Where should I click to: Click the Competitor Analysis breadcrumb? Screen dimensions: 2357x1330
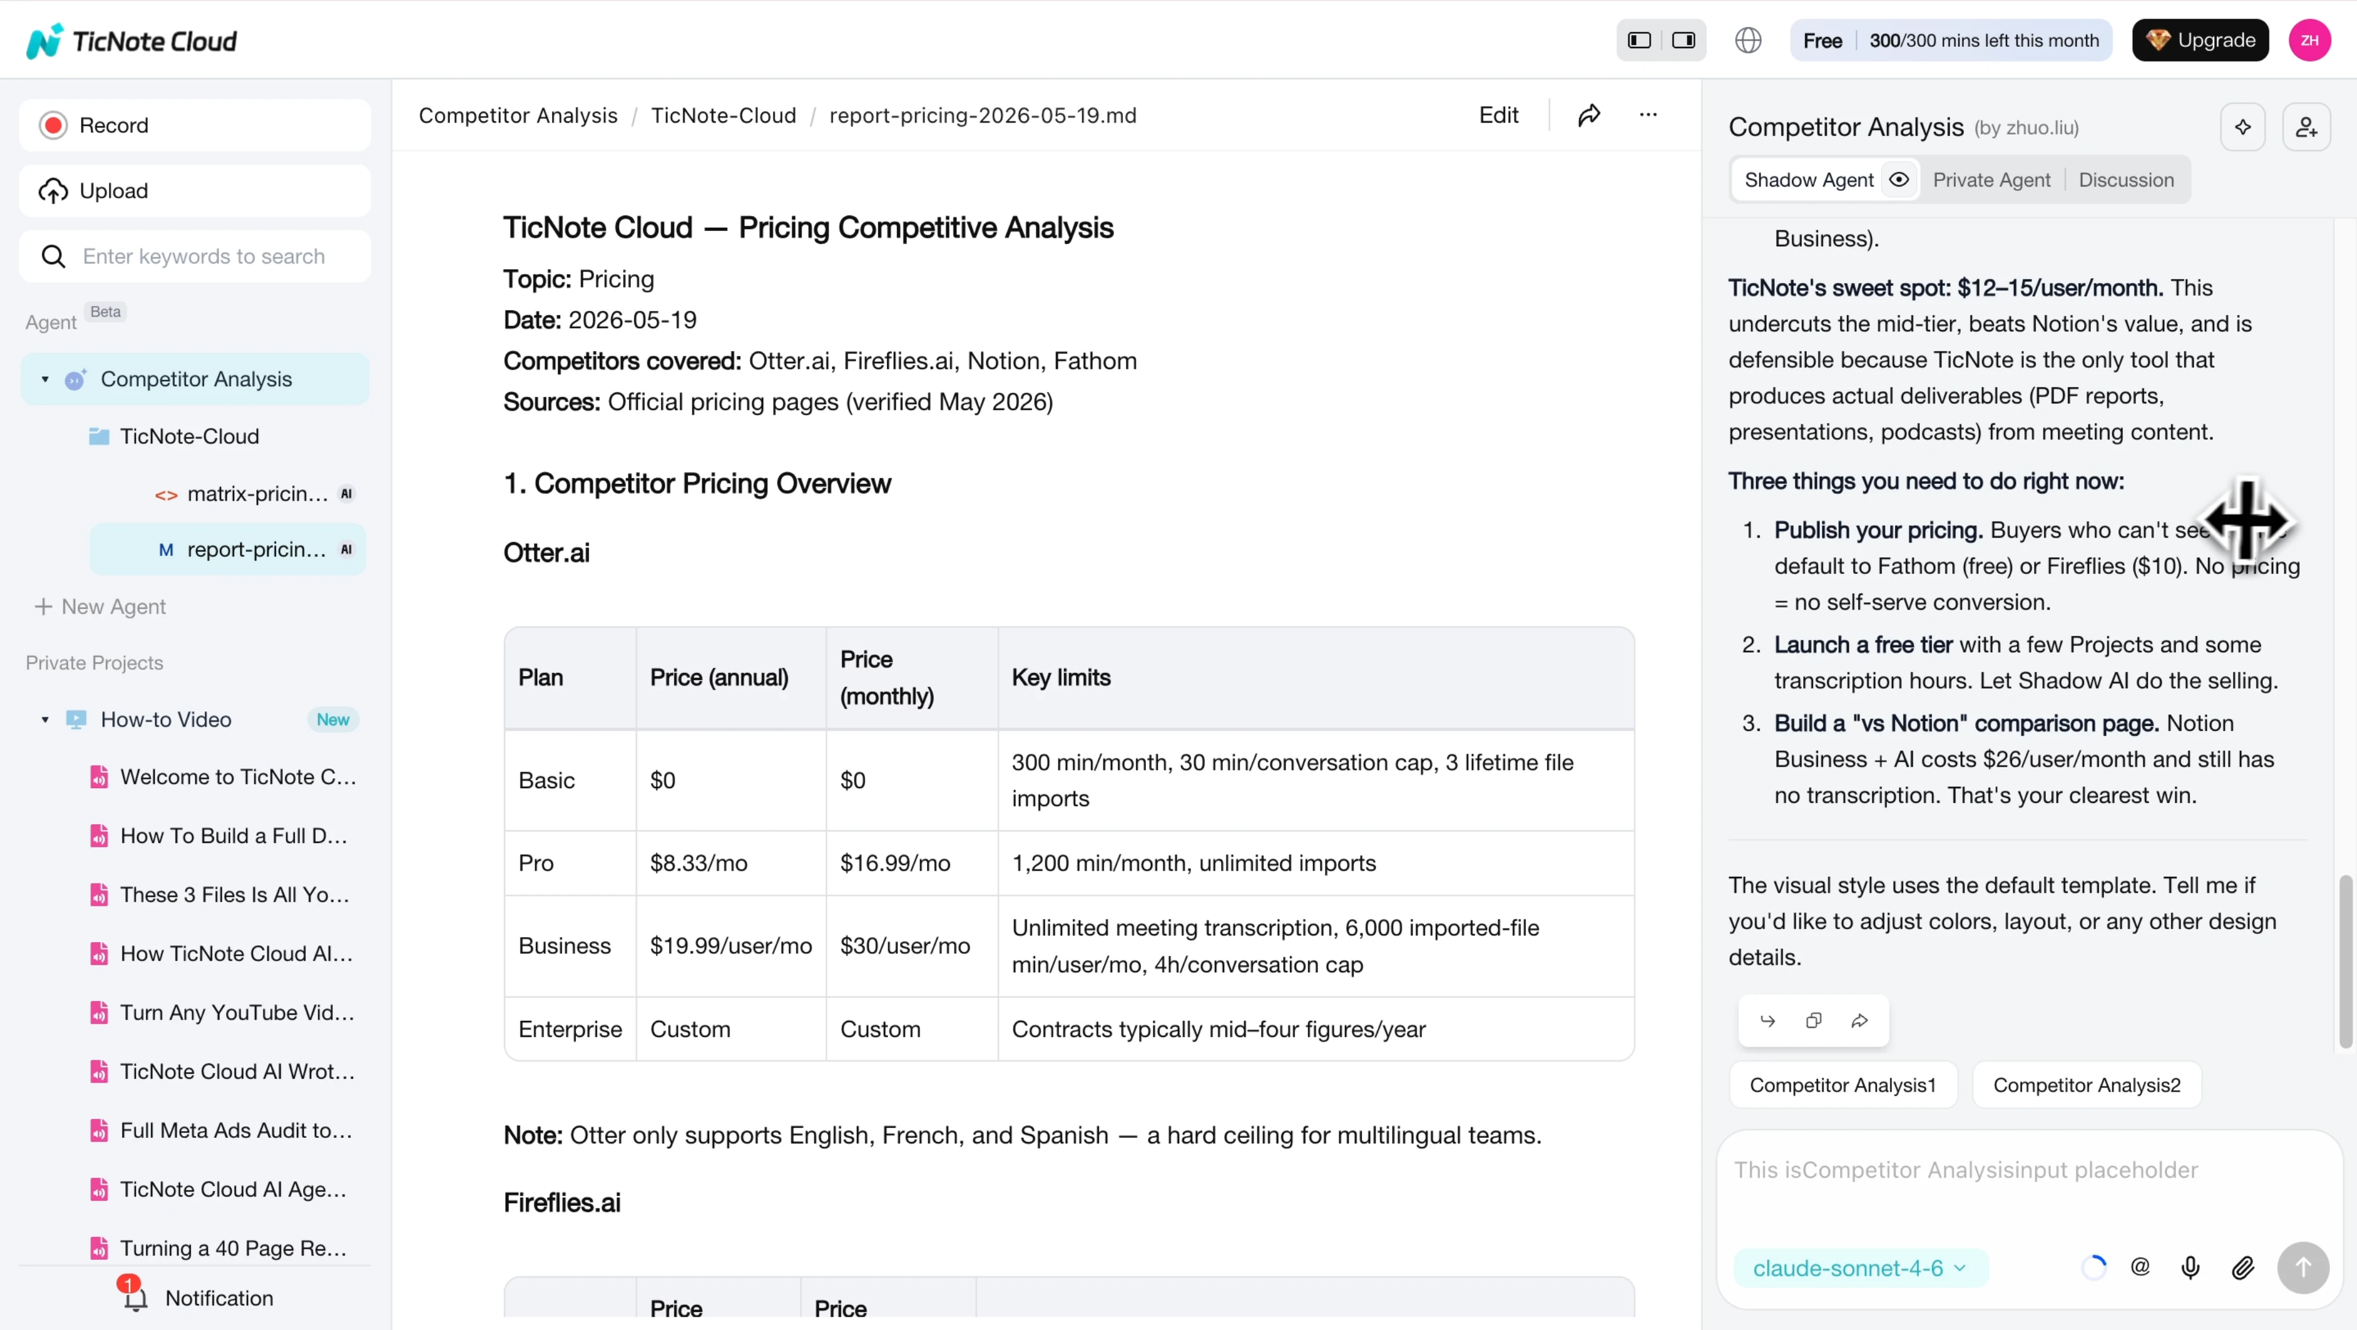coord(518,115)
